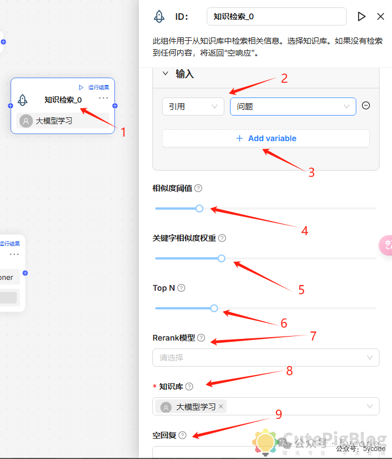Show help for Top N
The width and height of the screenshot is (392, 459).
181,288
